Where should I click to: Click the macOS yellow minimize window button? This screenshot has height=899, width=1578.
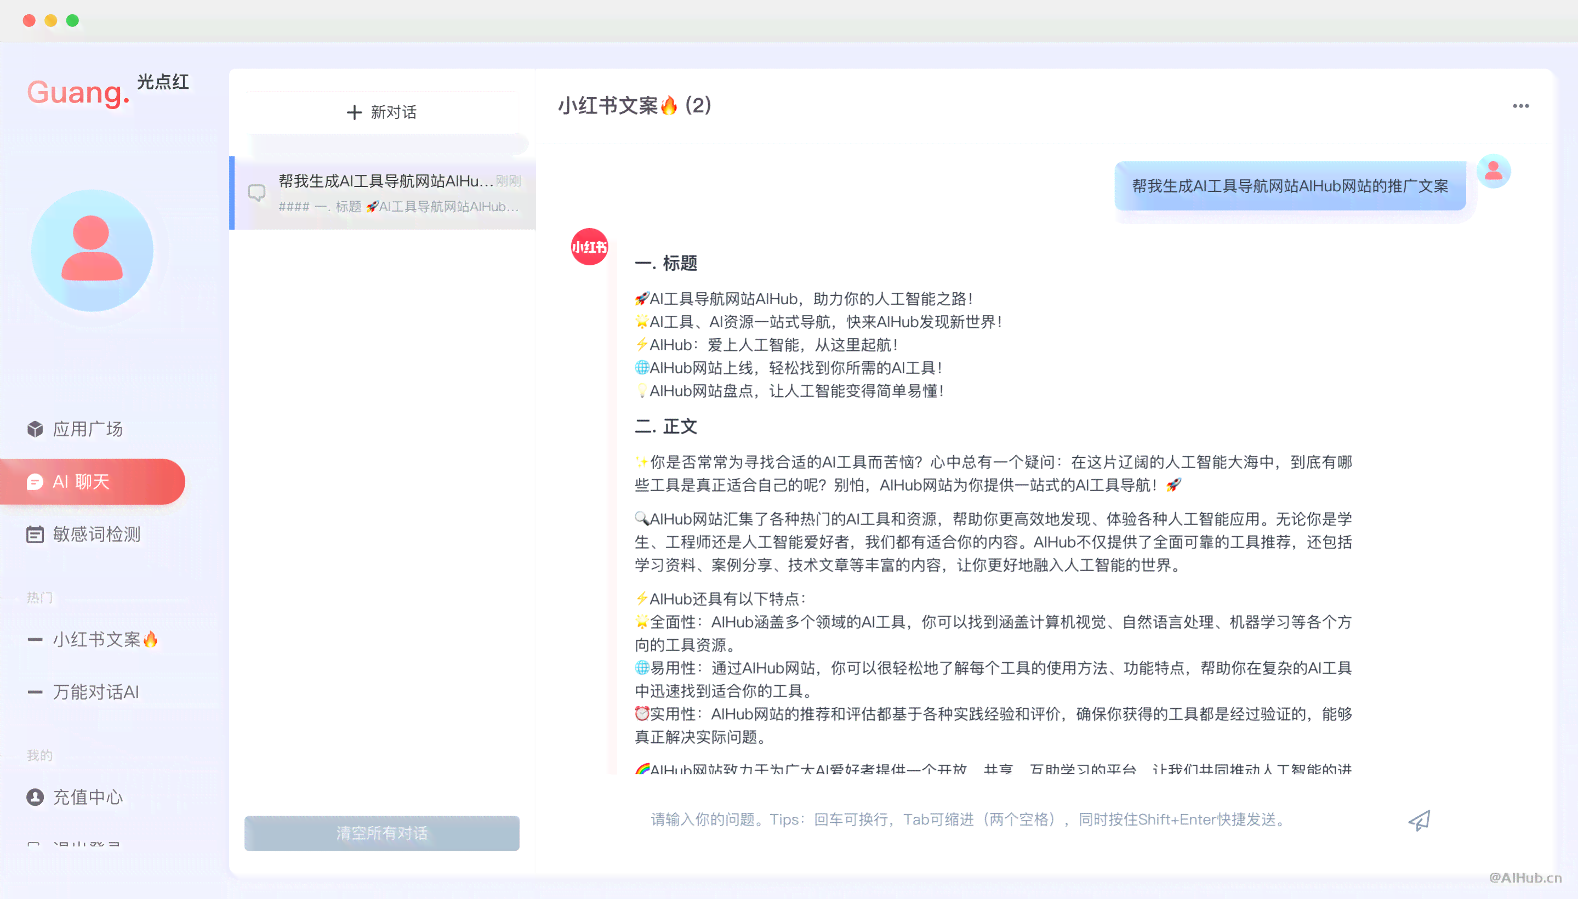pyautogui.click(x=50, y=20)
